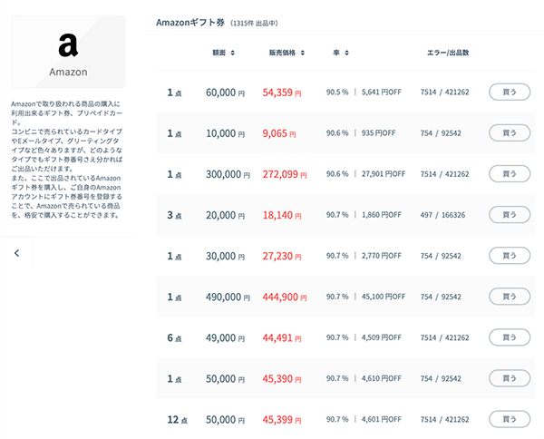Click the red 45,399円 sale price

pyautogui.click(x=282, y=420)
